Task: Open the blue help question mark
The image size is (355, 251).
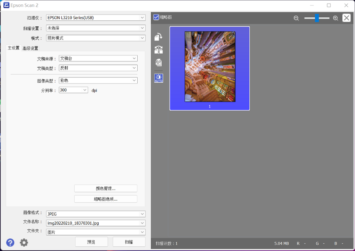Action: click(10, 242)
